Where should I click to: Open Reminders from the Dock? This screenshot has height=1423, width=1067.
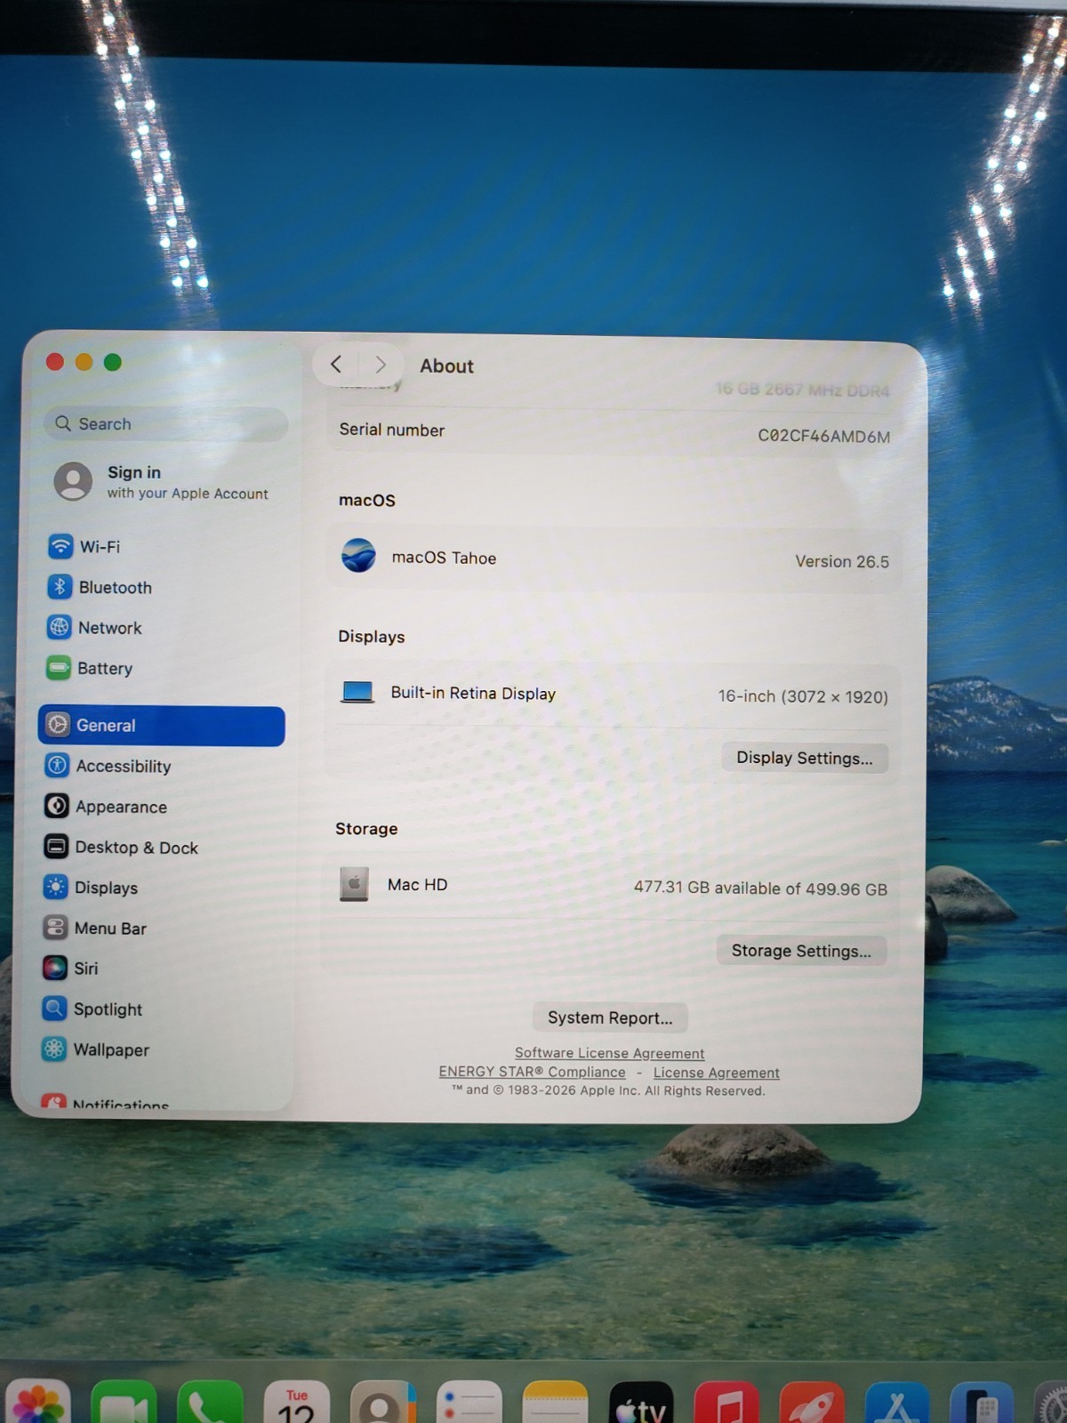pos(469,1403)
